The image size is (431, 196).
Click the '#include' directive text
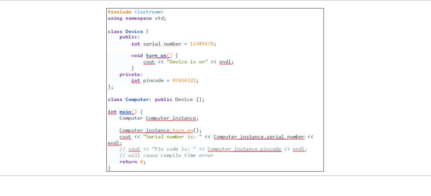[120, 12]
